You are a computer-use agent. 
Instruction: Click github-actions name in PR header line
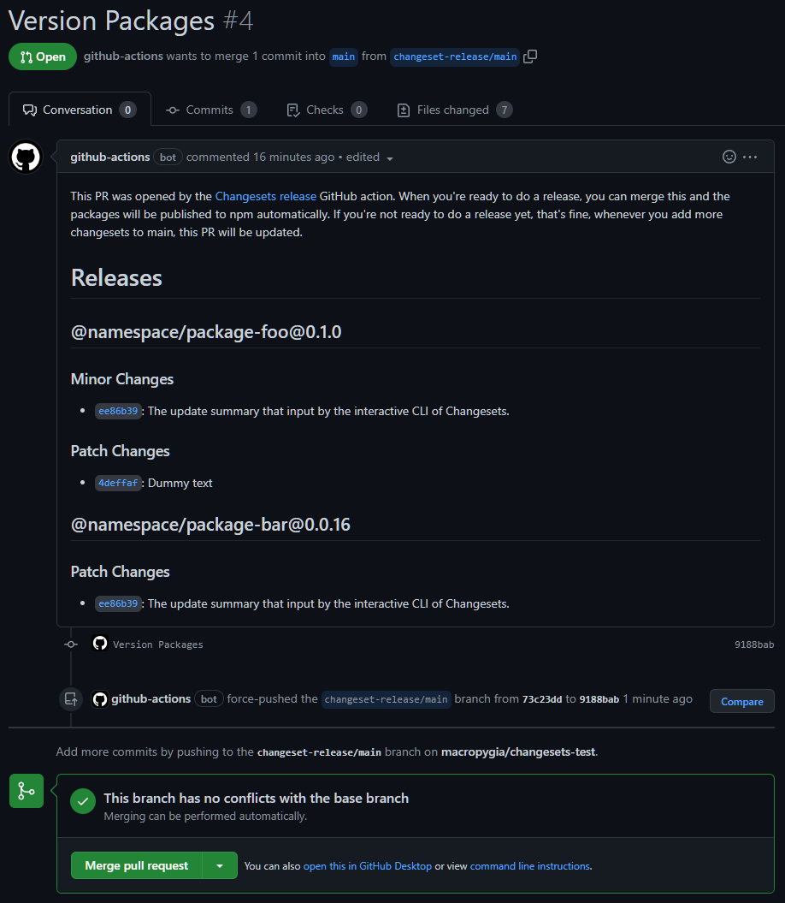coord(123,56)
